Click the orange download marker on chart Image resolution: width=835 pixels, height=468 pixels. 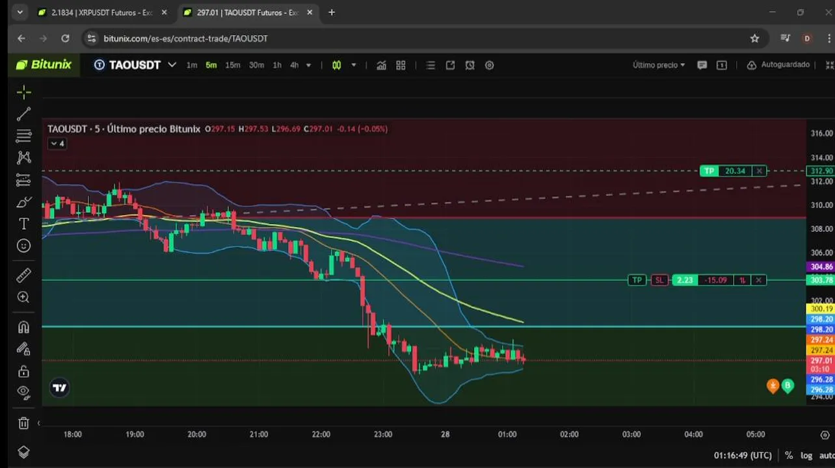[773, 385]
